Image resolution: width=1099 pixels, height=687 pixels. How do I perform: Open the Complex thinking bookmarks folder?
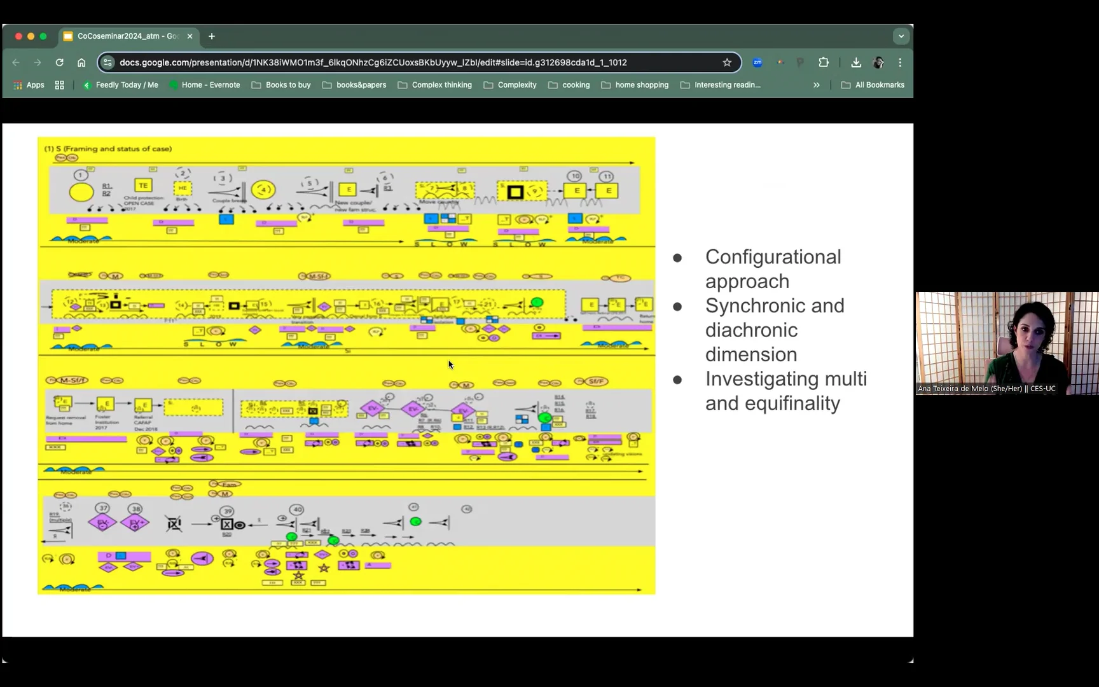[x=435, y=85]
